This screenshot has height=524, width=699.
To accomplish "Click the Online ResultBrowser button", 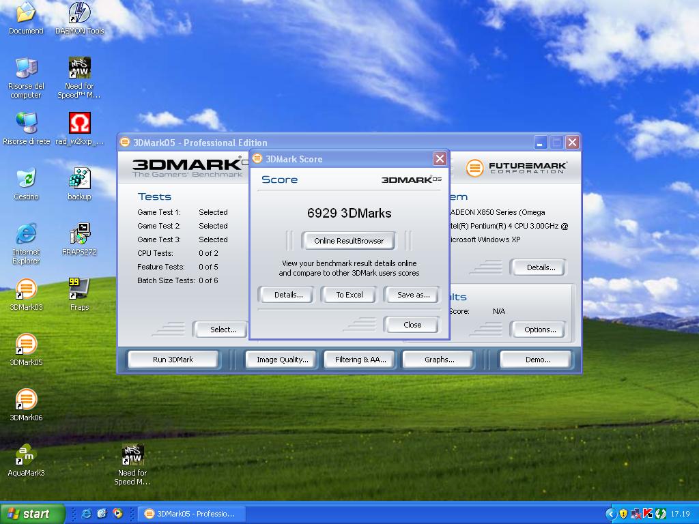I will (x=349, y=241).
